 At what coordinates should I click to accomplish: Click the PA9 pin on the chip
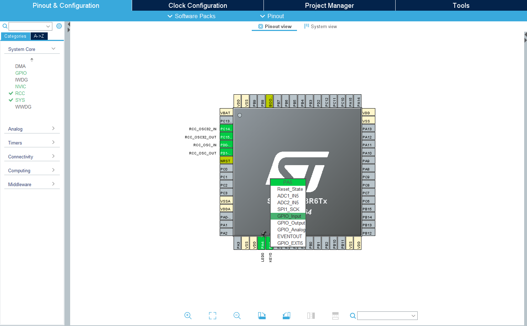coord(369,161)
